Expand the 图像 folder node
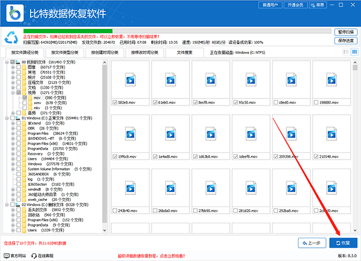The height and width of the screenshot is (261, 361). (x=13, y=67)
